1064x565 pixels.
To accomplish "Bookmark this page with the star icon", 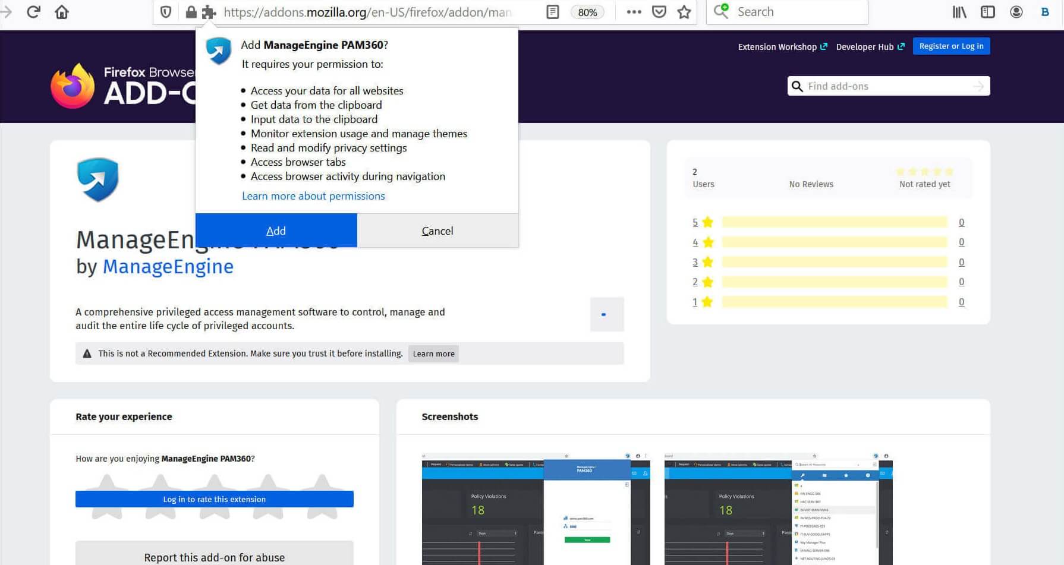I will point(684,12).
